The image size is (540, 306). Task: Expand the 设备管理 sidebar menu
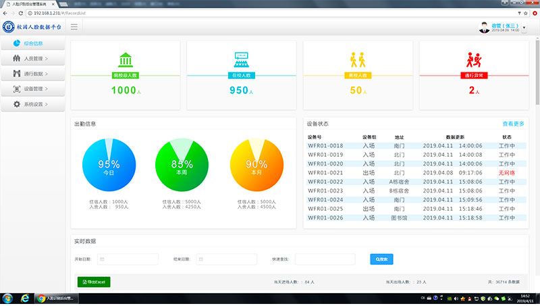[x=33, y=88]
